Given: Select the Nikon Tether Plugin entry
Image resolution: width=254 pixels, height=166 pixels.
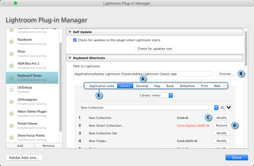Looking at the screenshot, I should [x=32, y=114].
